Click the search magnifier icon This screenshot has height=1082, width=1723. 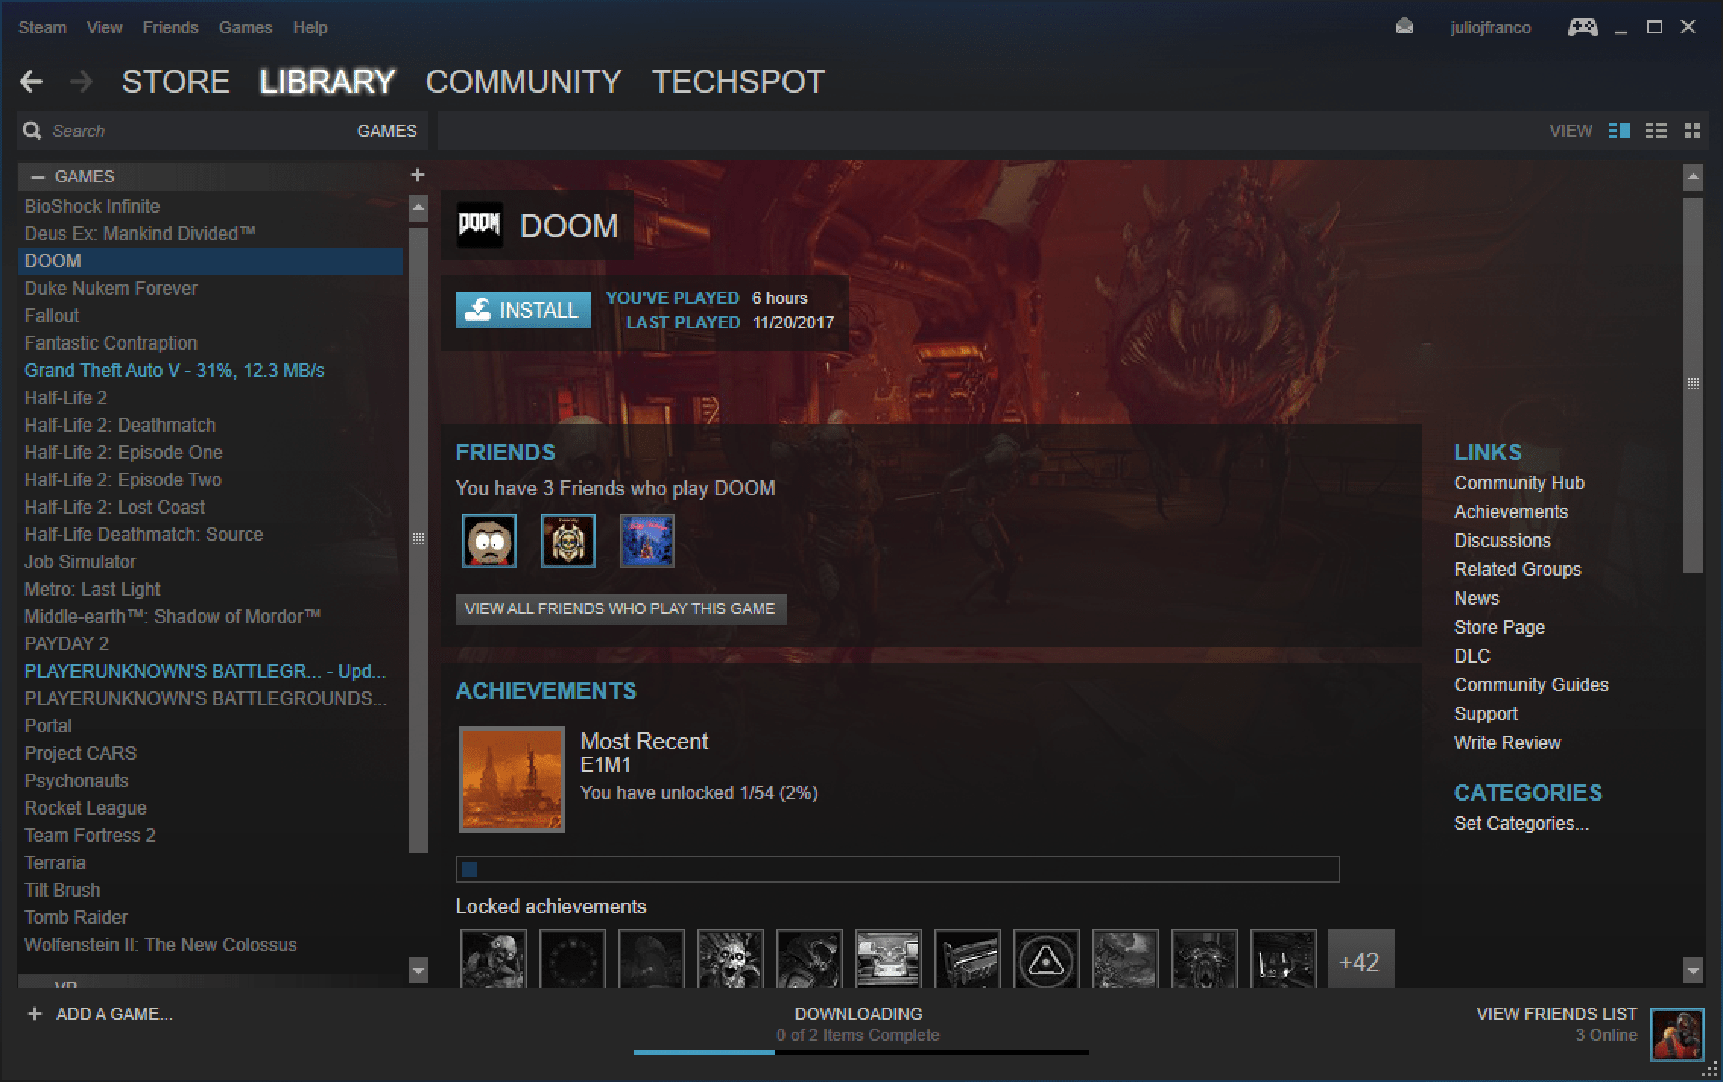(x=32, y=131)
